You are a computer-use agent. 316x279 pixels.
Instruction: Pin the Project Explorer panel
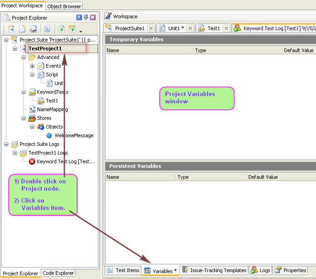[x=86, y=17]
